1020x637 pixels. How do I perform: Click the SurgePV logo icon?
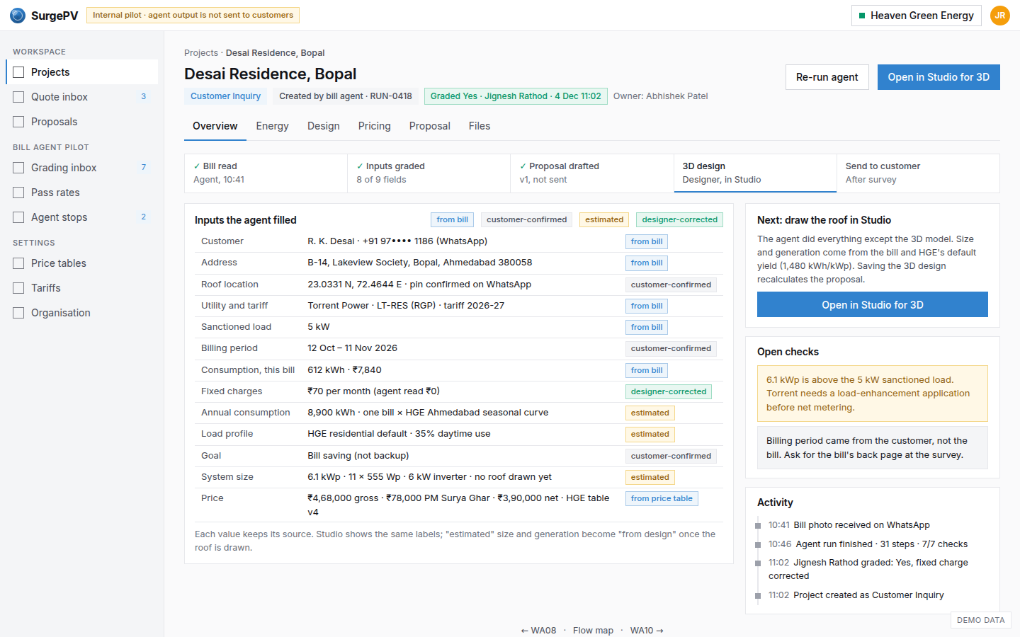pos(18,16)
